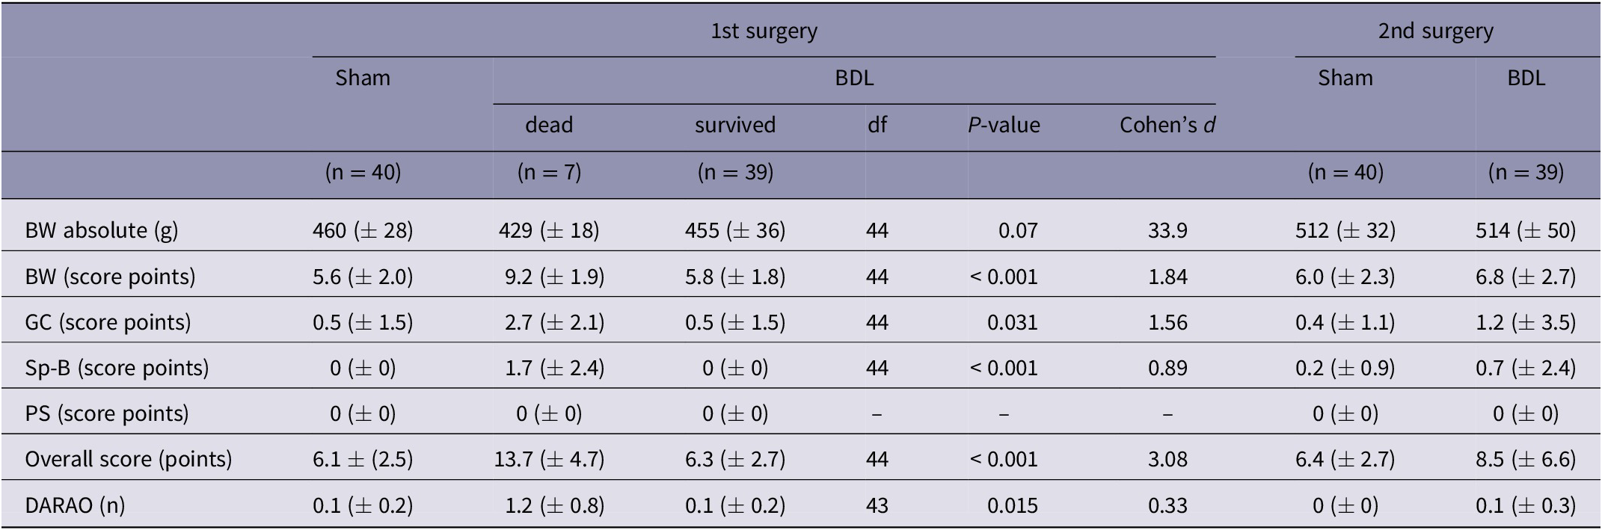Click the "DARAO (n)" row label

75,505
